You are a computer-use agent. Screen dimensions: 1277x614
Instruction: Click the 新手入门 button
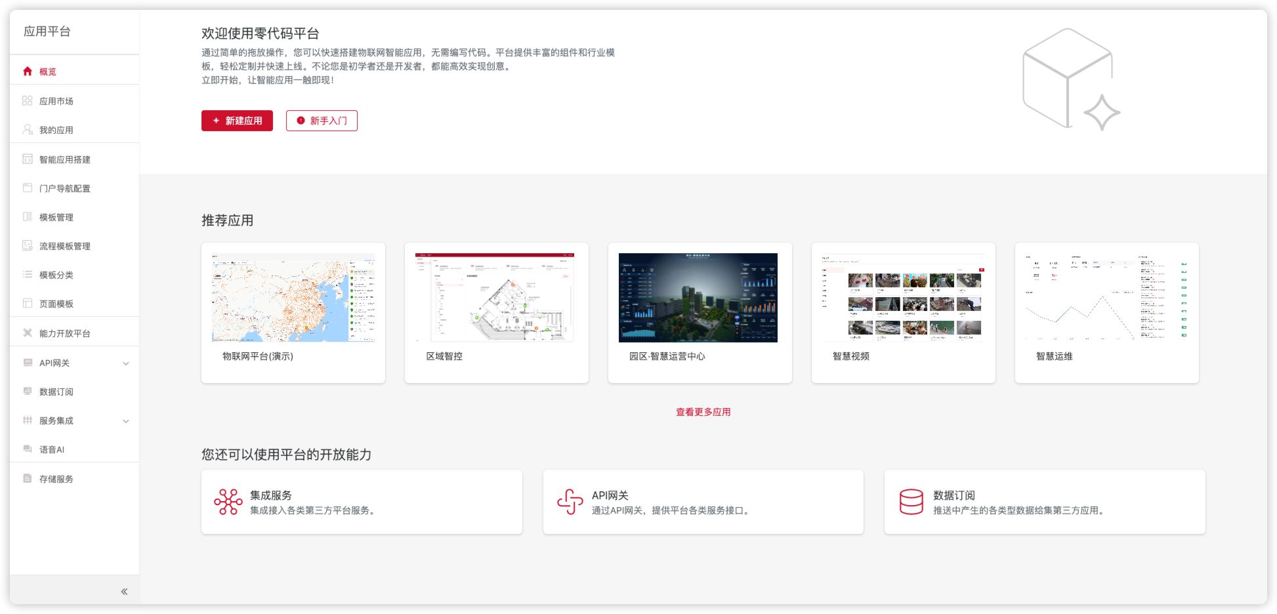tap(322, 121)
